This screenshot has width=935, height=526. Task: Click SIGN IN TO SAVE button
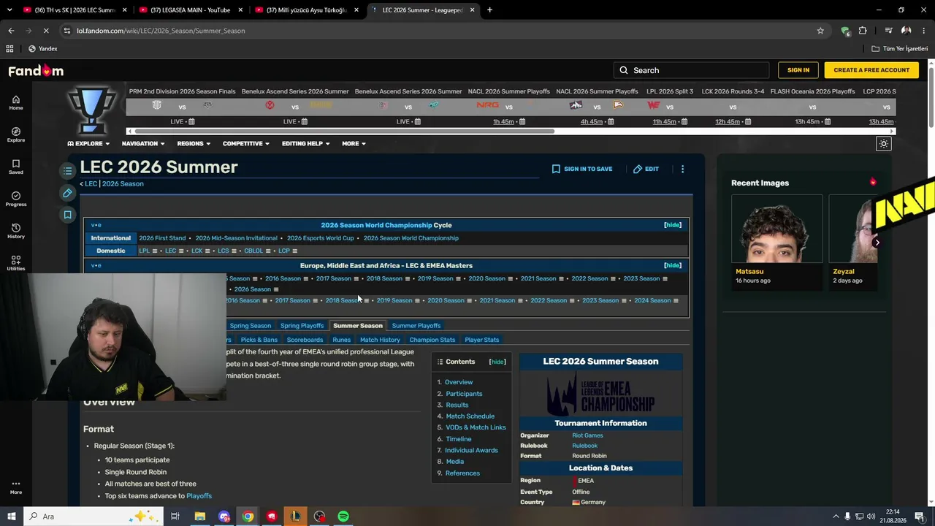pyautogui.click(x=582, y=169)
